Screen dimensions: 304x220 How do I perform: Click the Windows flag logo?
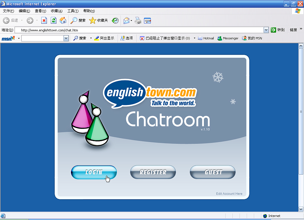(298, 11)
